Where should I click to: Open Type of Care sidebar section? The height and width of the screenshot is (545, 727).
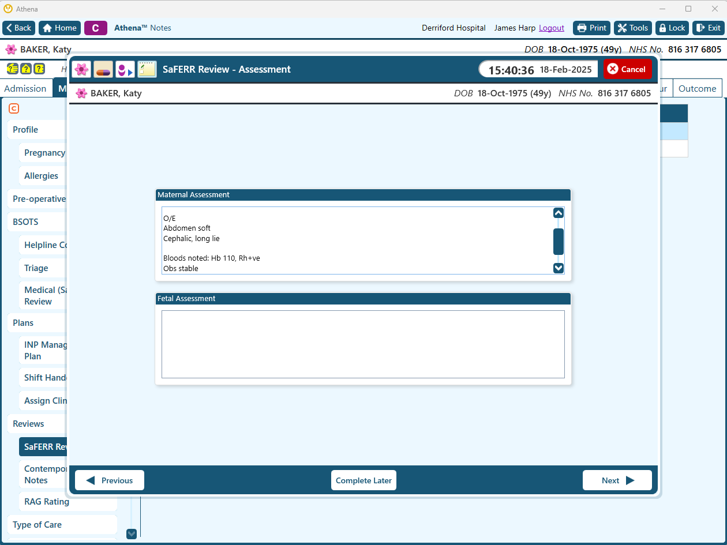coord(62,525)
